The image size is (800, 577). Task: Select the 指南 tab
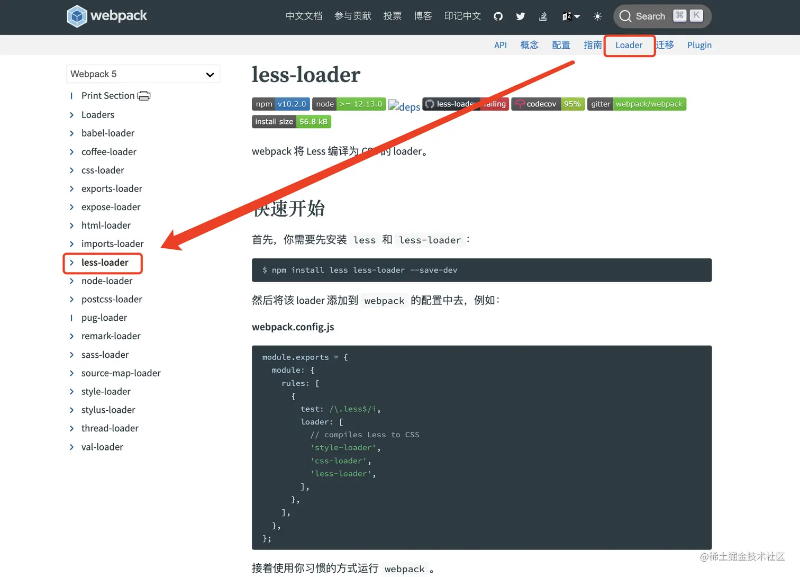tap(593, 45)
